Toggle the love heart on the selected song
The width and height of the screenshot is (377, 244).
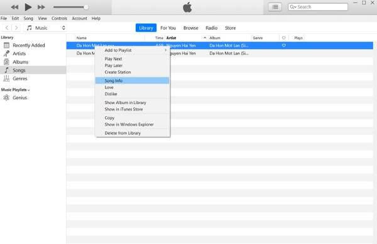coord(284,45)
